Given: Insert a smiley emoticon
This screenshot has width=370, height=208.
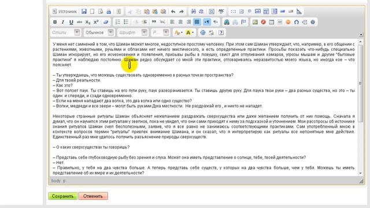Looking at the screenshot, I should (x=288, y=22).
